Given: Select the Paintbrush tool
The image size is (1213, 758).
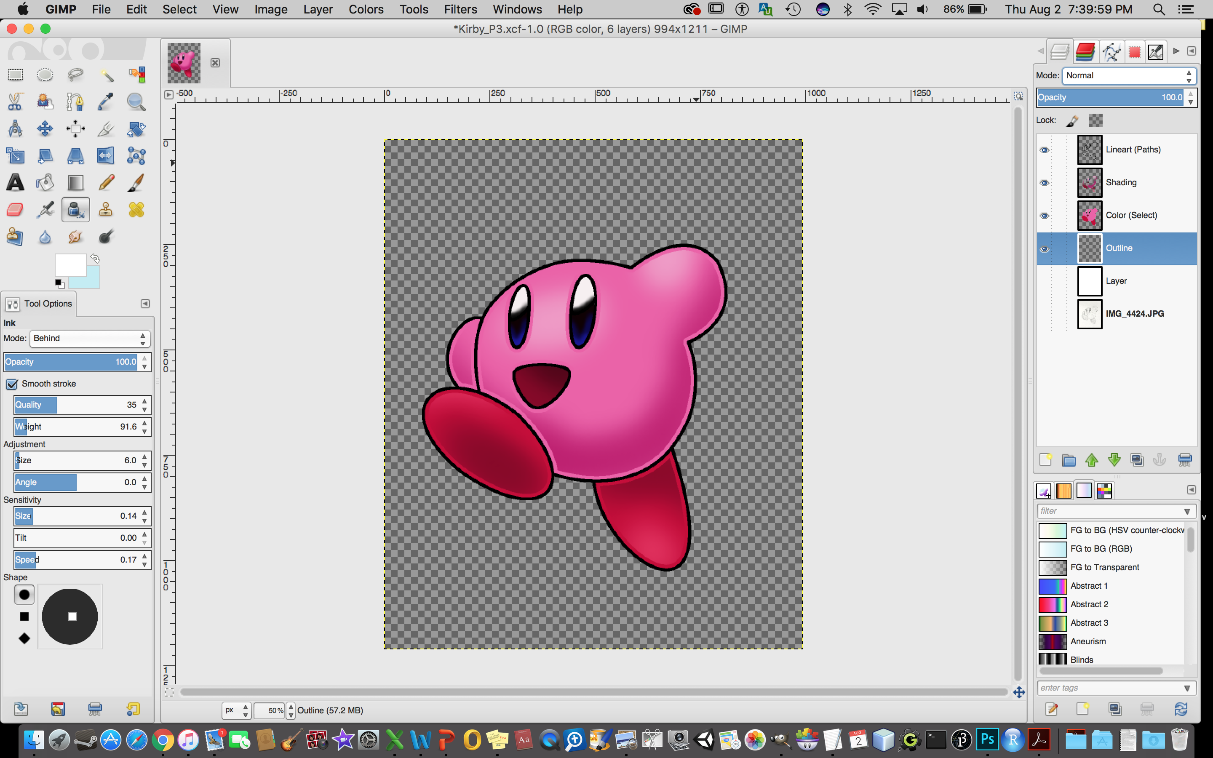Looking at the screenshot, I should [x=136, y=182].
